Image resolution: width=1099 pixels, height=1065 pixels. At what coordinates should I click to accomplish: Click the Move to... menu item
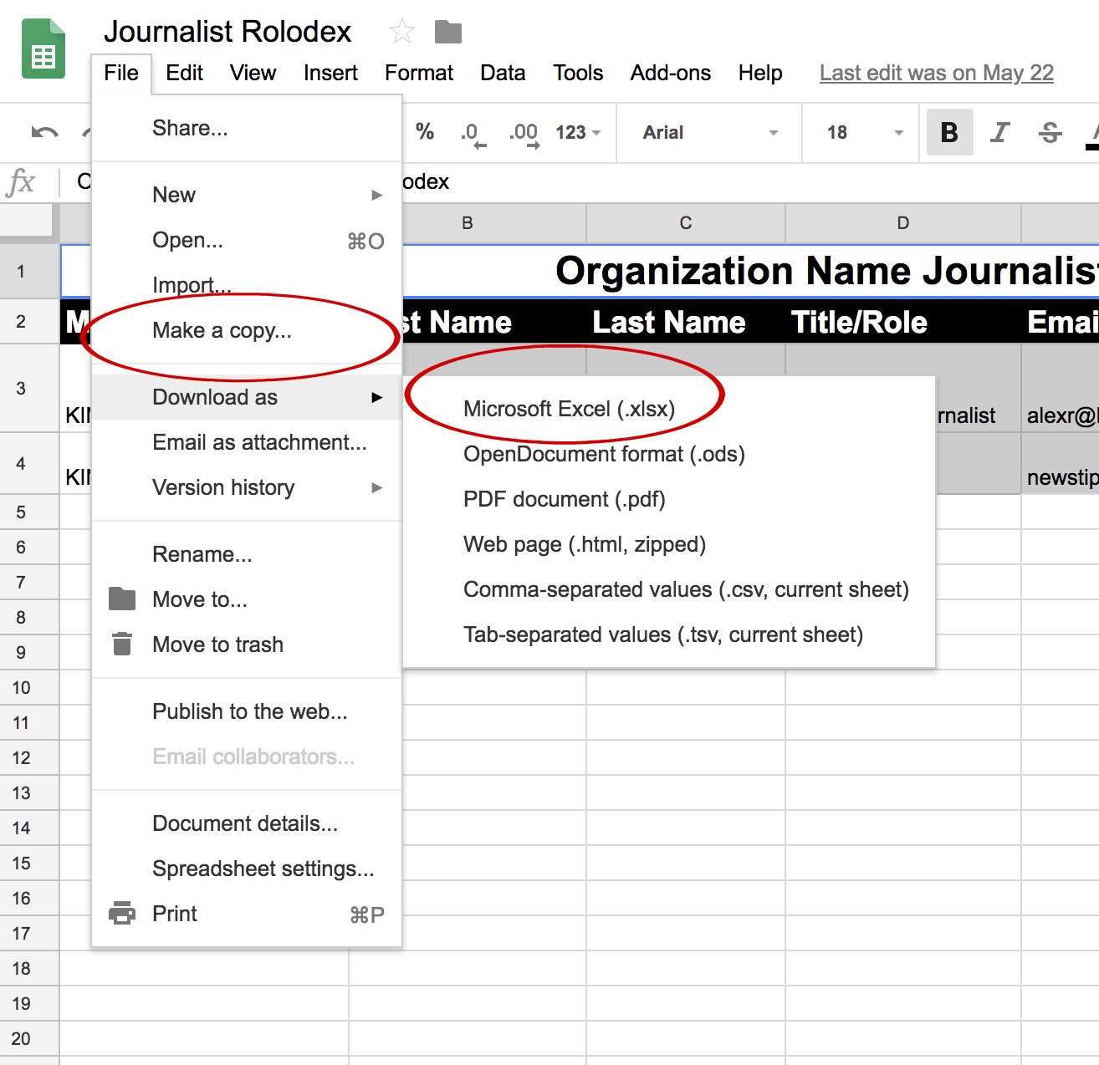247,599
